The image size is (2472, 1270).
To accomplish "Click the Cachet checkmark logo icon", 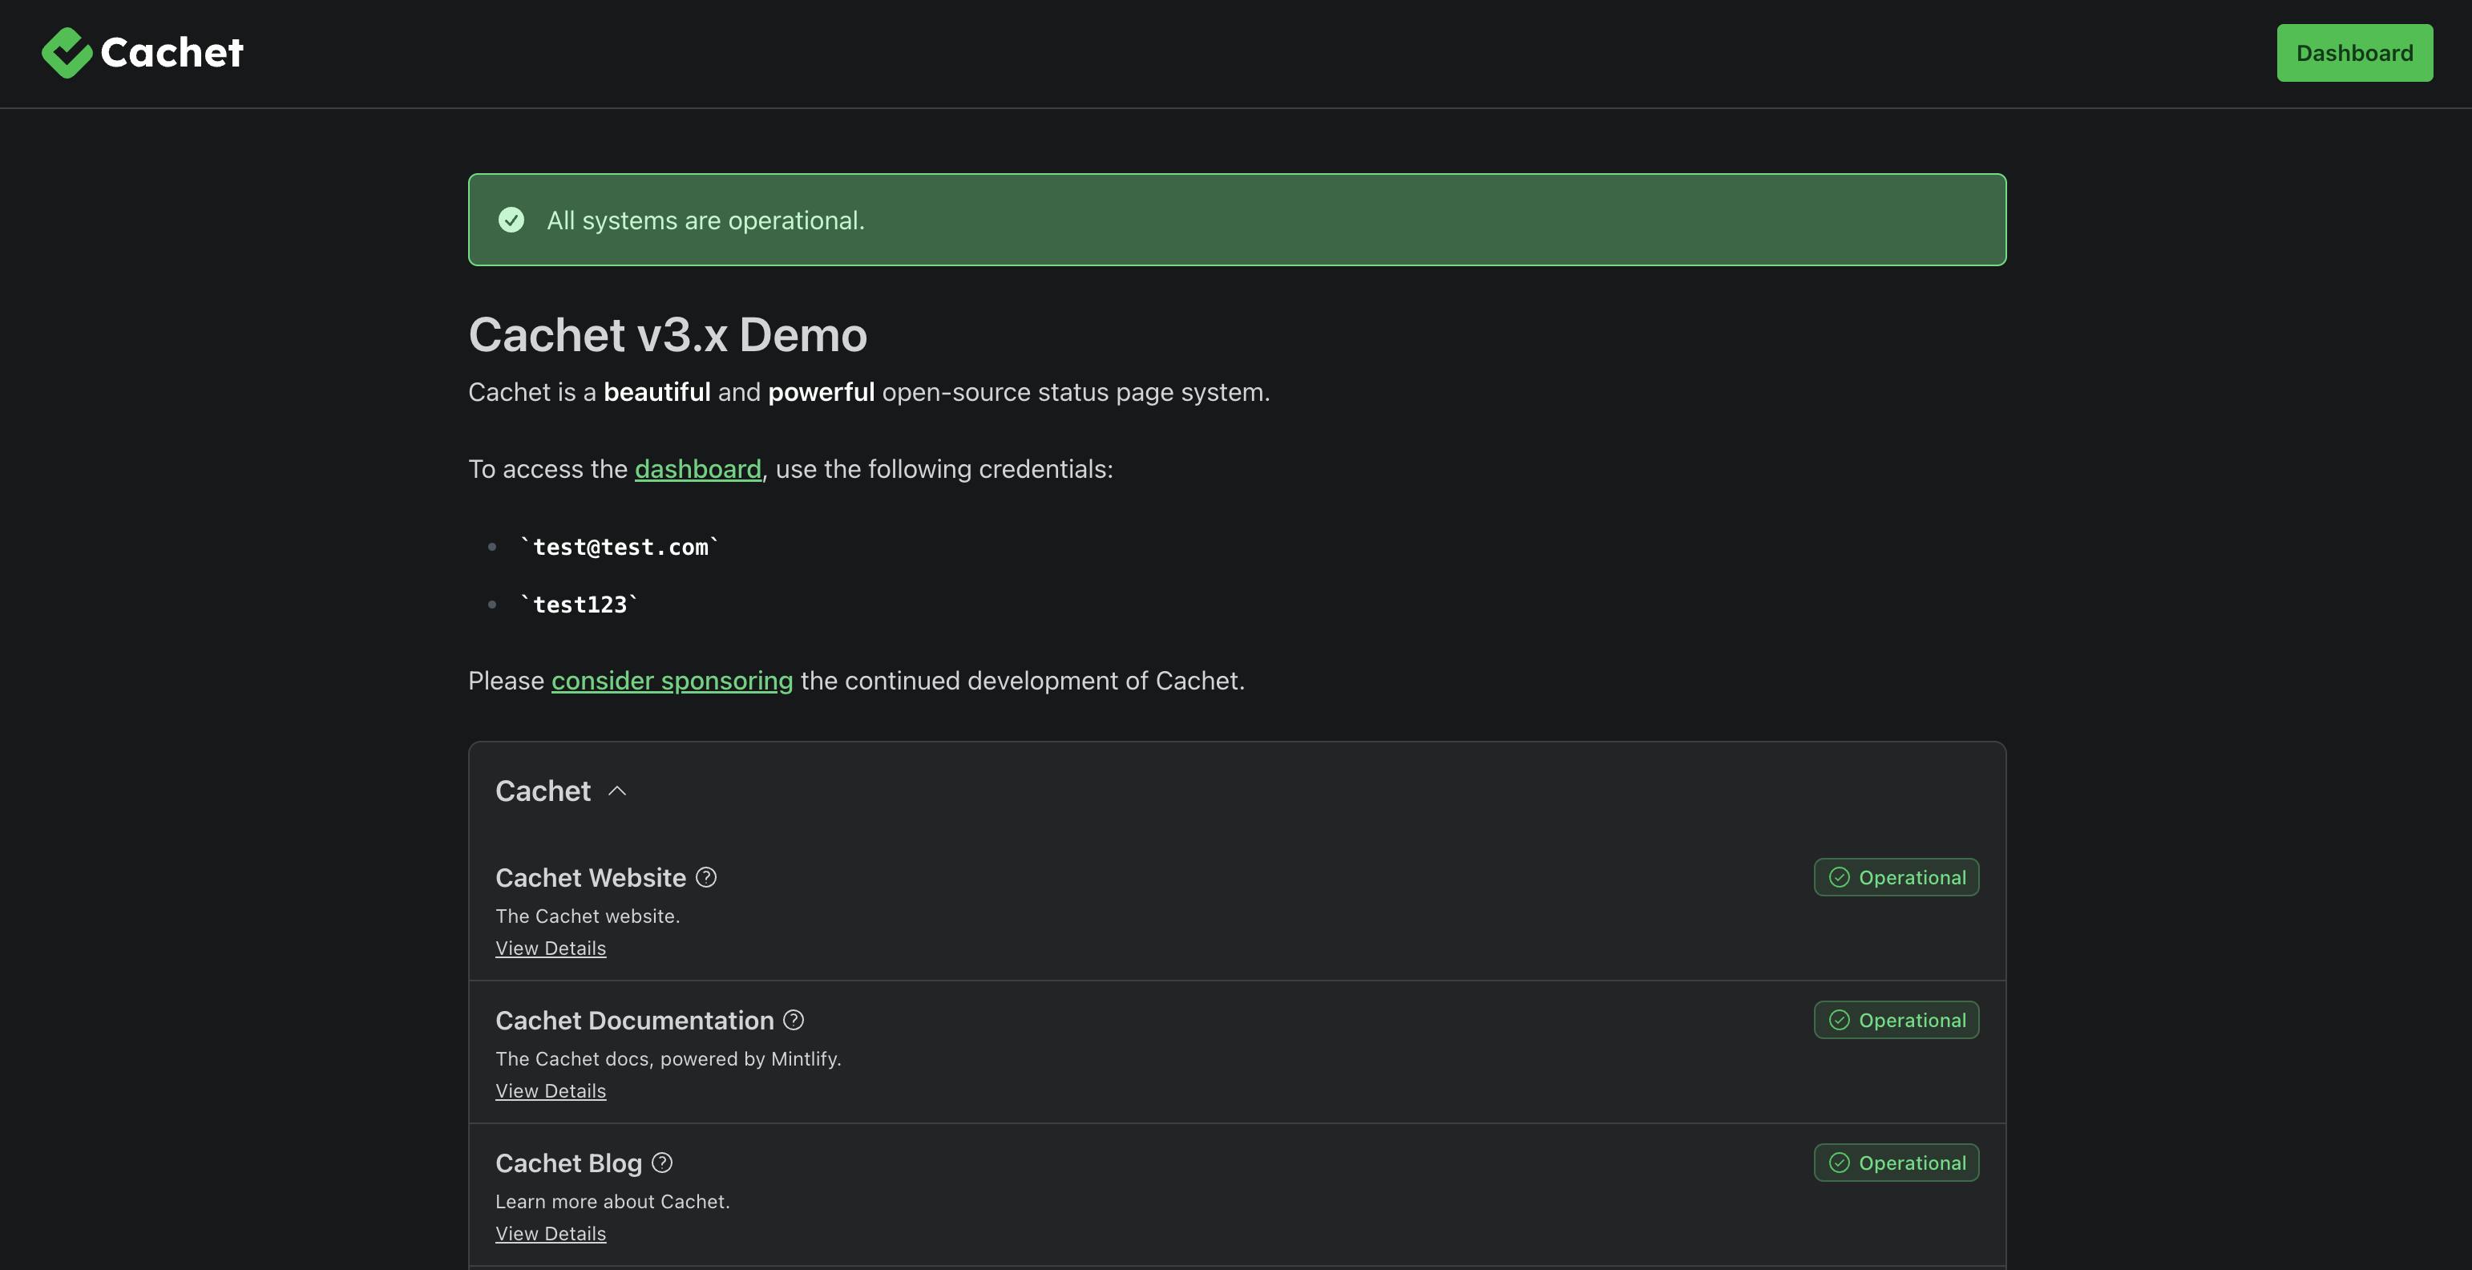I will click(67, 53).
